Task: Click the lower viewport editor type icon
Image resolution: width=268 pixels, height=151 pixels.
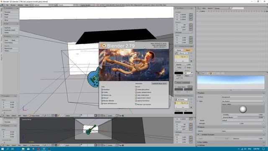Action: point(3,145)
